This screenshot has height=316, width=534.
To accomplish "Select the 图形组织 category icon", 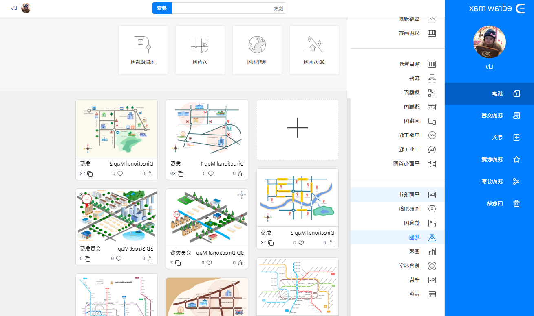I will [432, 209].
